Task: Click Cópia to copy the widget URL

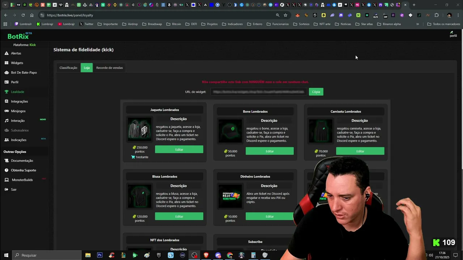Action: pos(316,92)
